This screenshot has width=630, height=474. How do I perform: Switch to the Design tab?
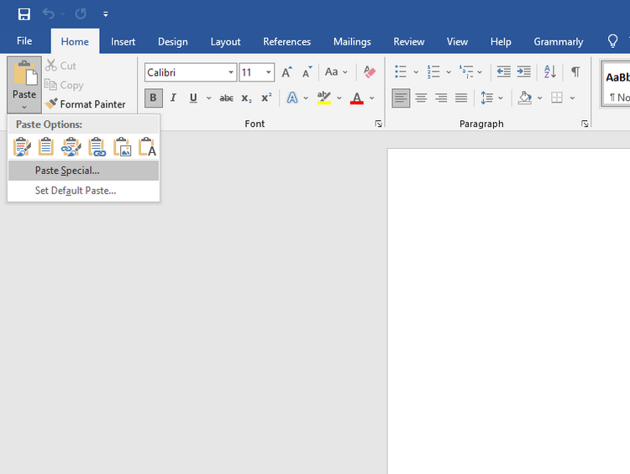point(173,42)
